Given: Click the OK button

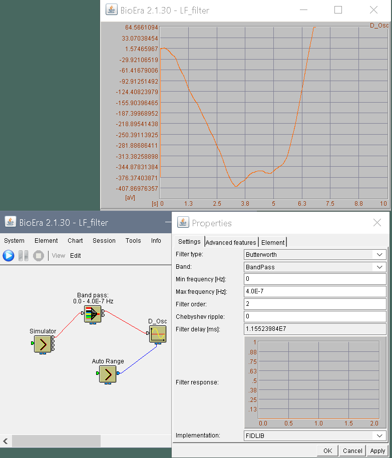Looking at the screenshot, I should click(327, 450).
